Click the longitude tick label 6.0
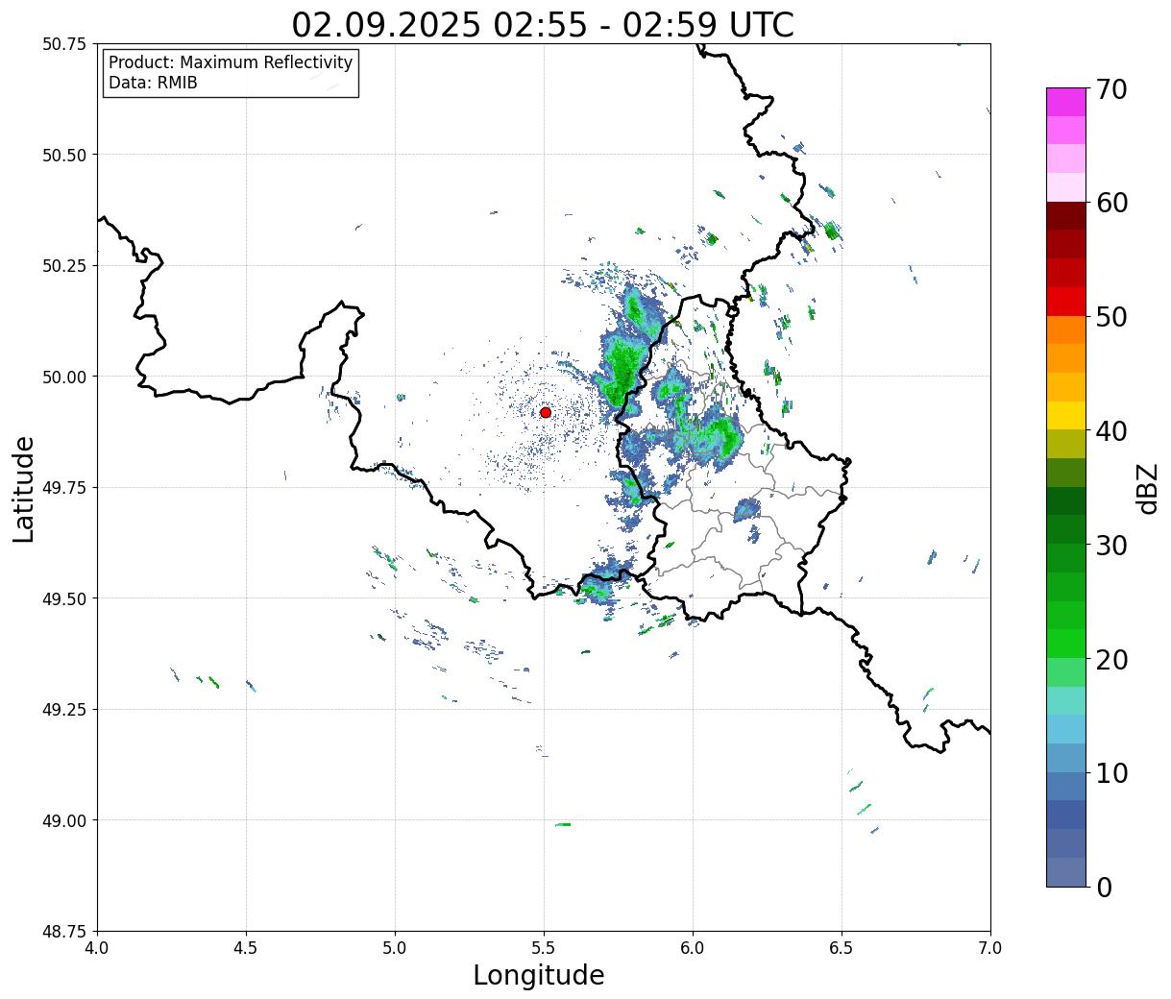This screenshot has width=1171, height=999. coord(693,948)
